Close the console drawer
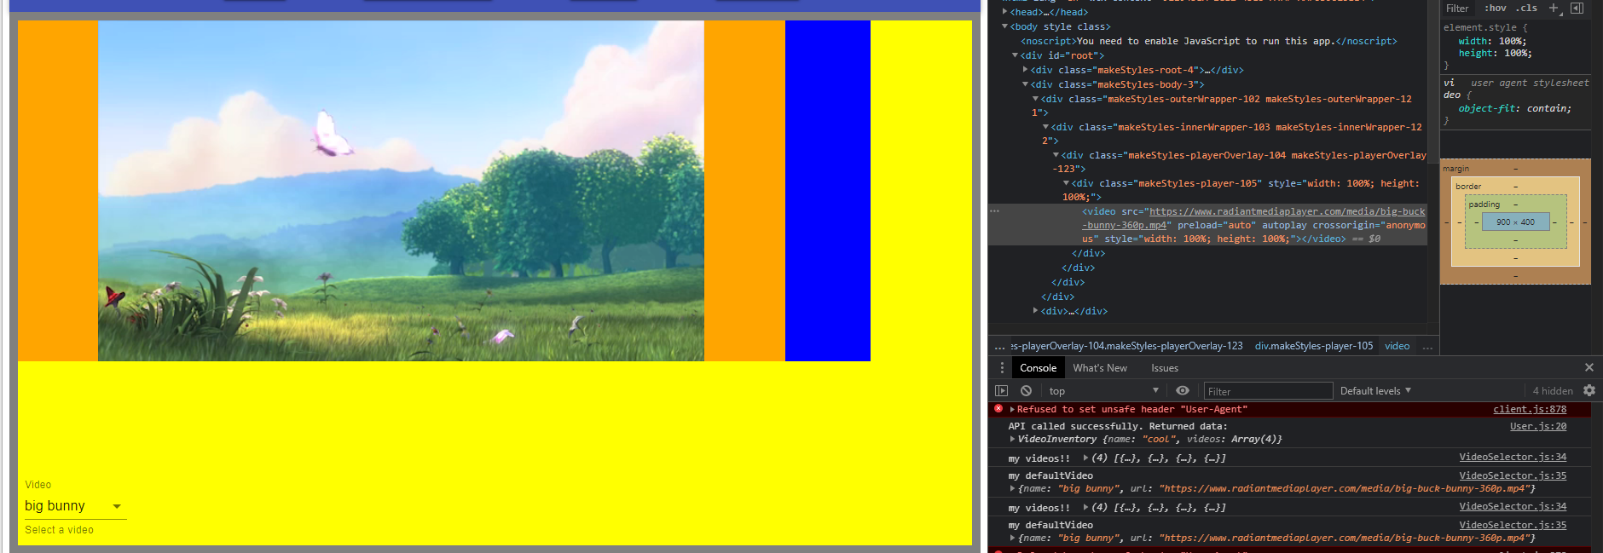 [1589, 367]
